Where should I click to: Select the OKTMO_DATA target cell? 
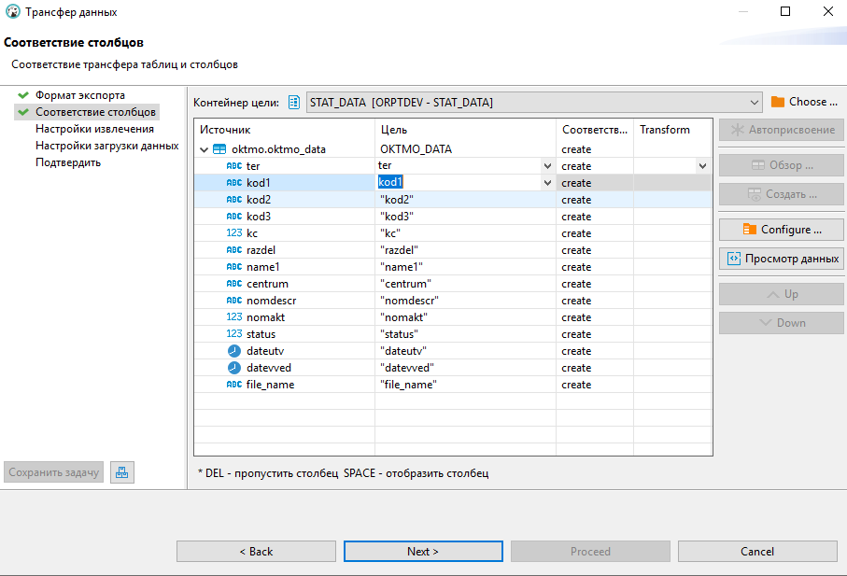pos(466,149)
